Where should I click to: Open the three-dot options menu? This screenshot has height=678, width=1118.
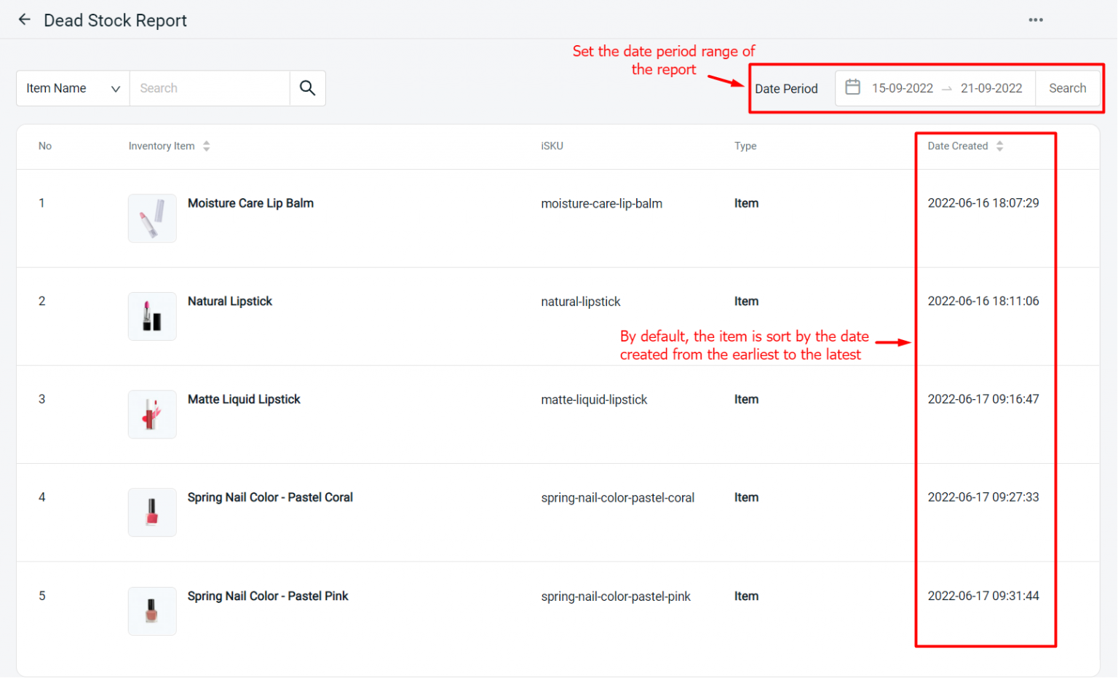pyautogui.click(x=1035, y=20)
